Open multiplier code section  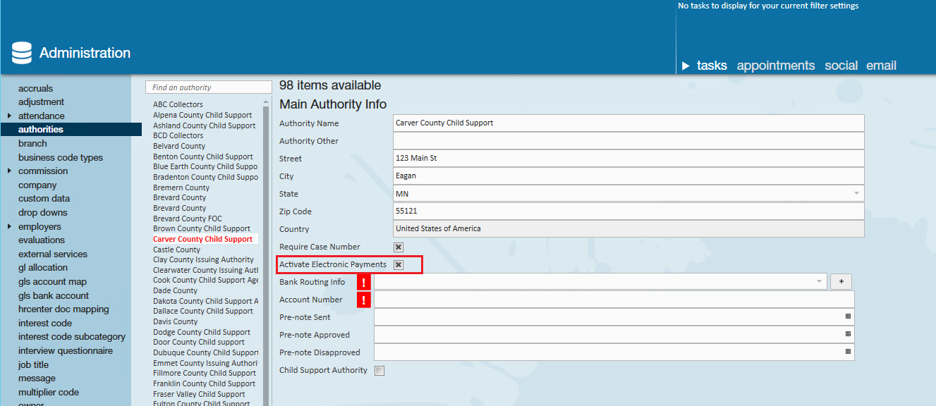click(x=49, y=392)
